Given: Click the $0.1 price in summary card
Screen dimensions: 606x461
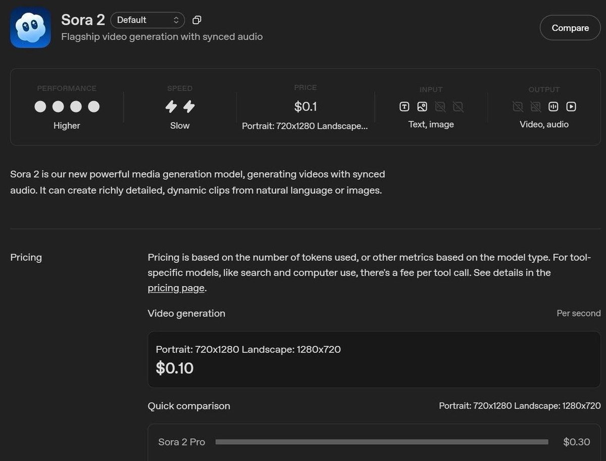Looking at the screenshot, I should point(306,107).
